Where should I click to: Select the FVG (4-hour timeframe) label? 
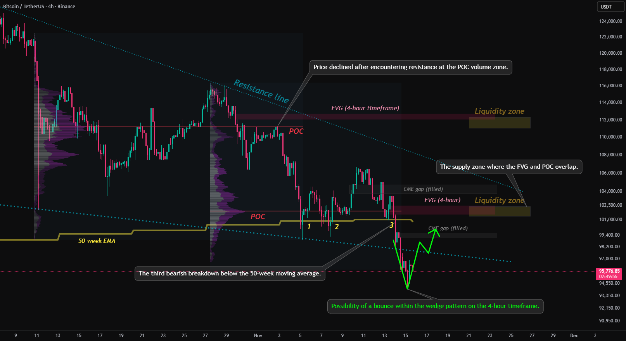[365, 108]
